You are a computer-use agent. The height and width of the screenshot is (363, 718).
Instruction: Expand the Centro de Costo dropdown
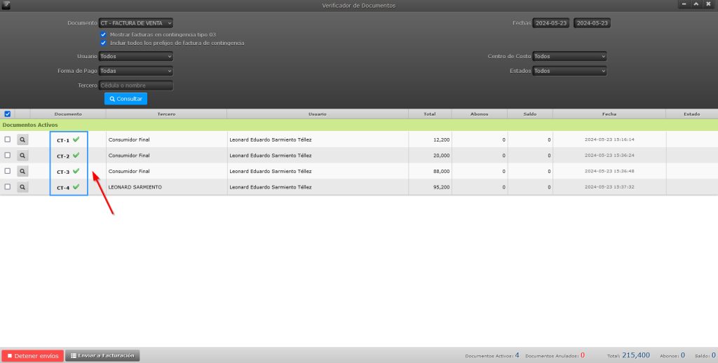pyautogui.click(x=569, y=56)
